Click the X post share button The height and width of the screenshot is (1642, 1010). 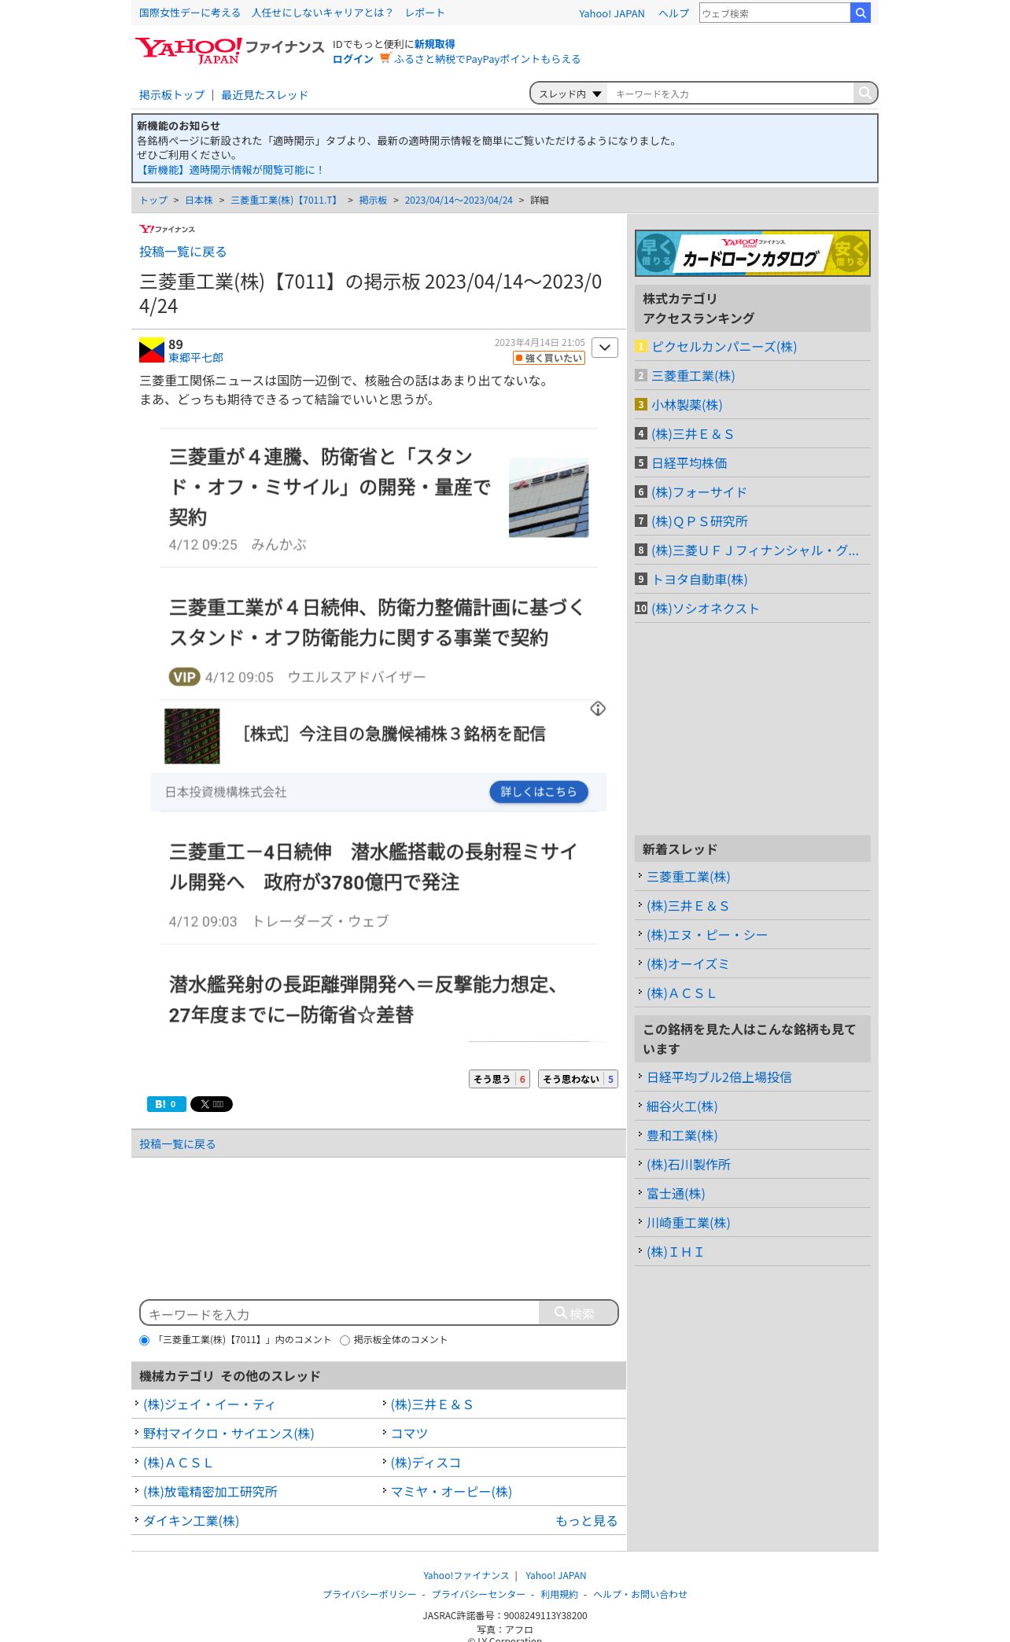212,1104
